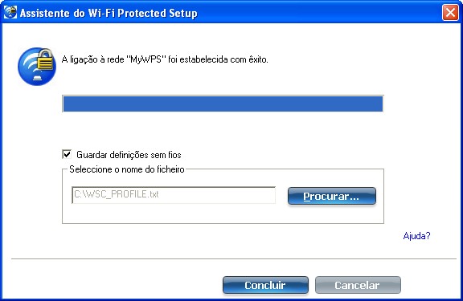The width and height of the screenshot is (463, 301).
Task: Finish the wizard with the Concluir button
Action: [265, 285]
